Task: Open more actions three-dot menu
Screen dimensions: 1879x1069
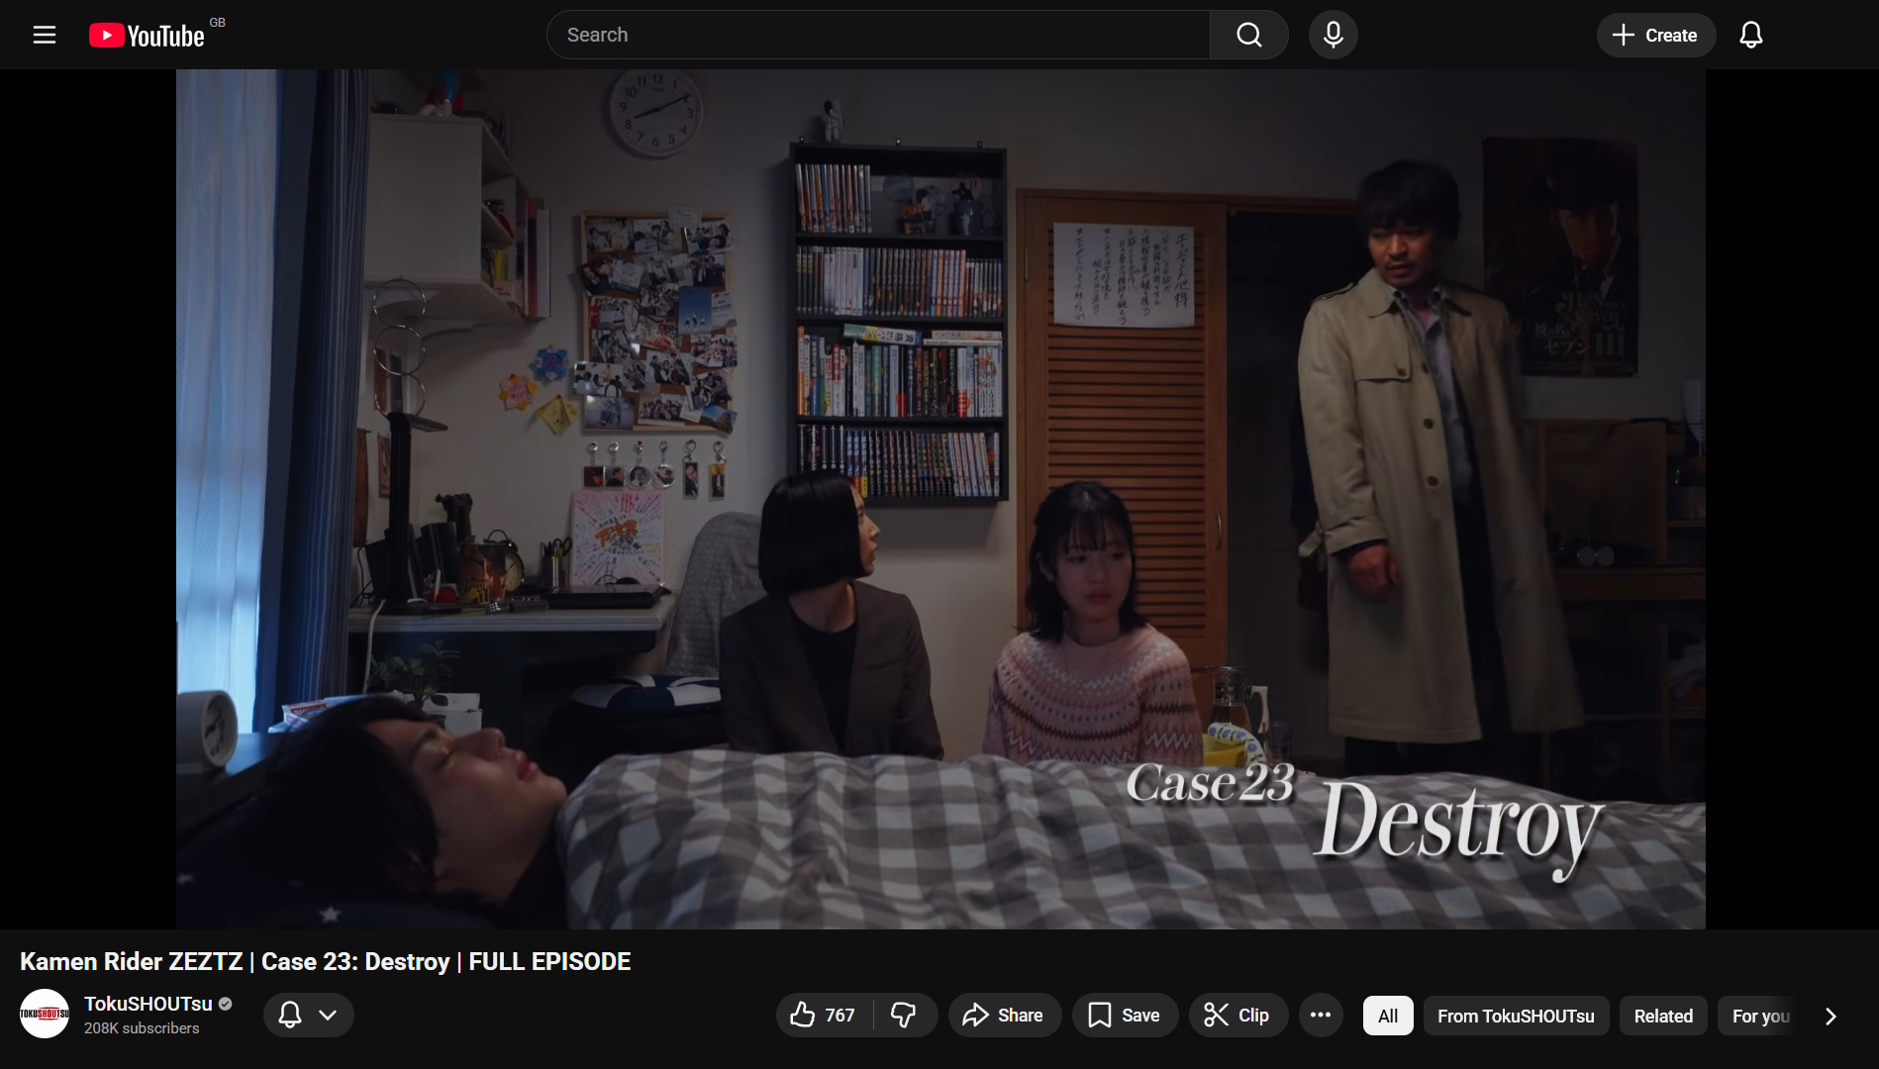Action: pos(1321,1016)
